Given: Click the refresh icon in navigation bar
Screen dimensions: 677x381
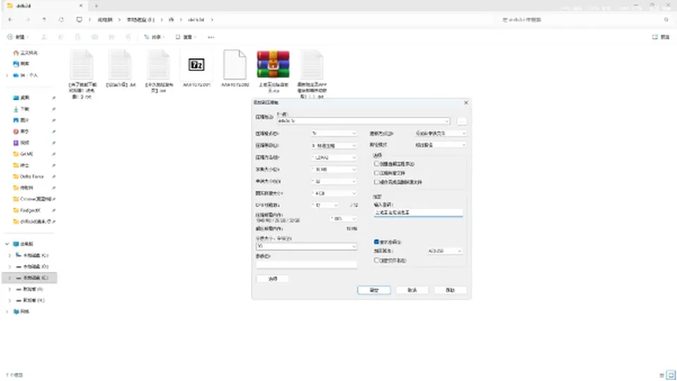Looking at the screenshot, I should tap(61, 20).
